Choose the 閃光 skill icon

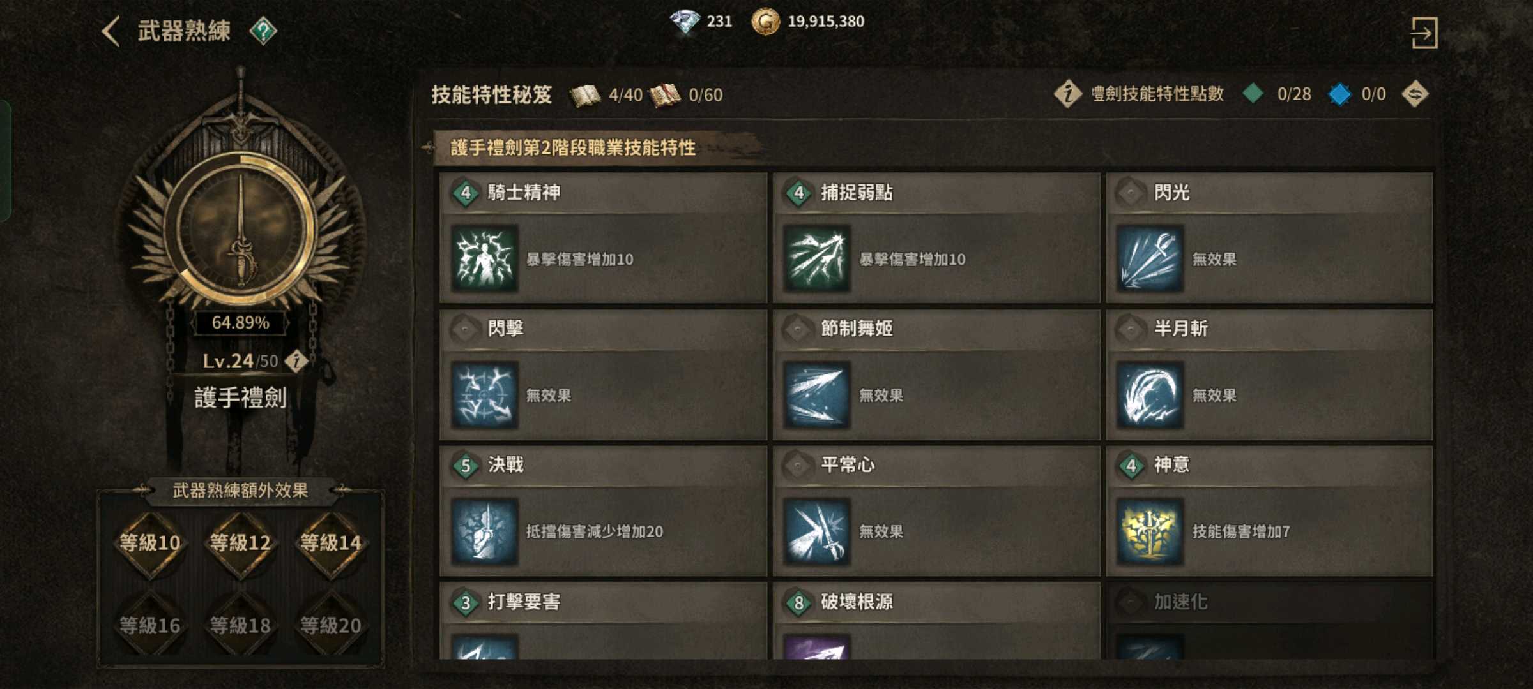[x=1150, y=258]
